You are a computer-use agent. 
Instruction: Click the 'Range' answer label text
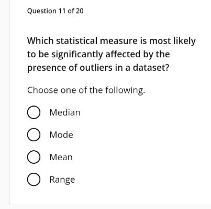(62, 180)
